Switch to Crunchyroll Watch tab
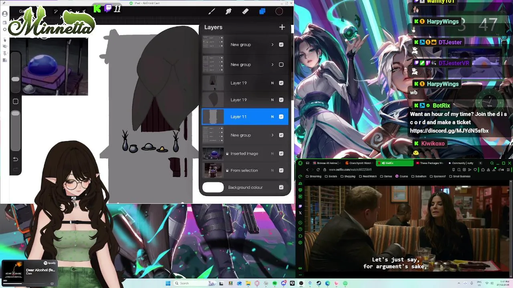Viewport: 513px width, 288px height. 360,163
